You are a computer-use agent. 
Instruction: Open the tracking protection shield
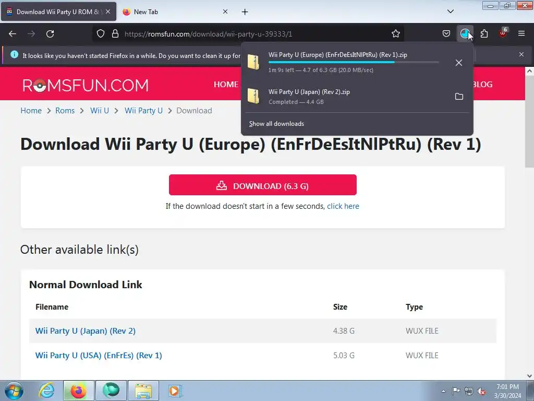click(101, 34)
